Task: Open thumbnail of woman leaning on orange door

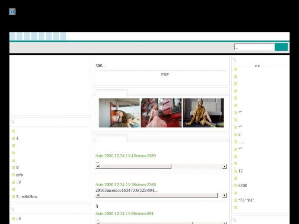Action: pyautogui.click(x=119, y=113)
